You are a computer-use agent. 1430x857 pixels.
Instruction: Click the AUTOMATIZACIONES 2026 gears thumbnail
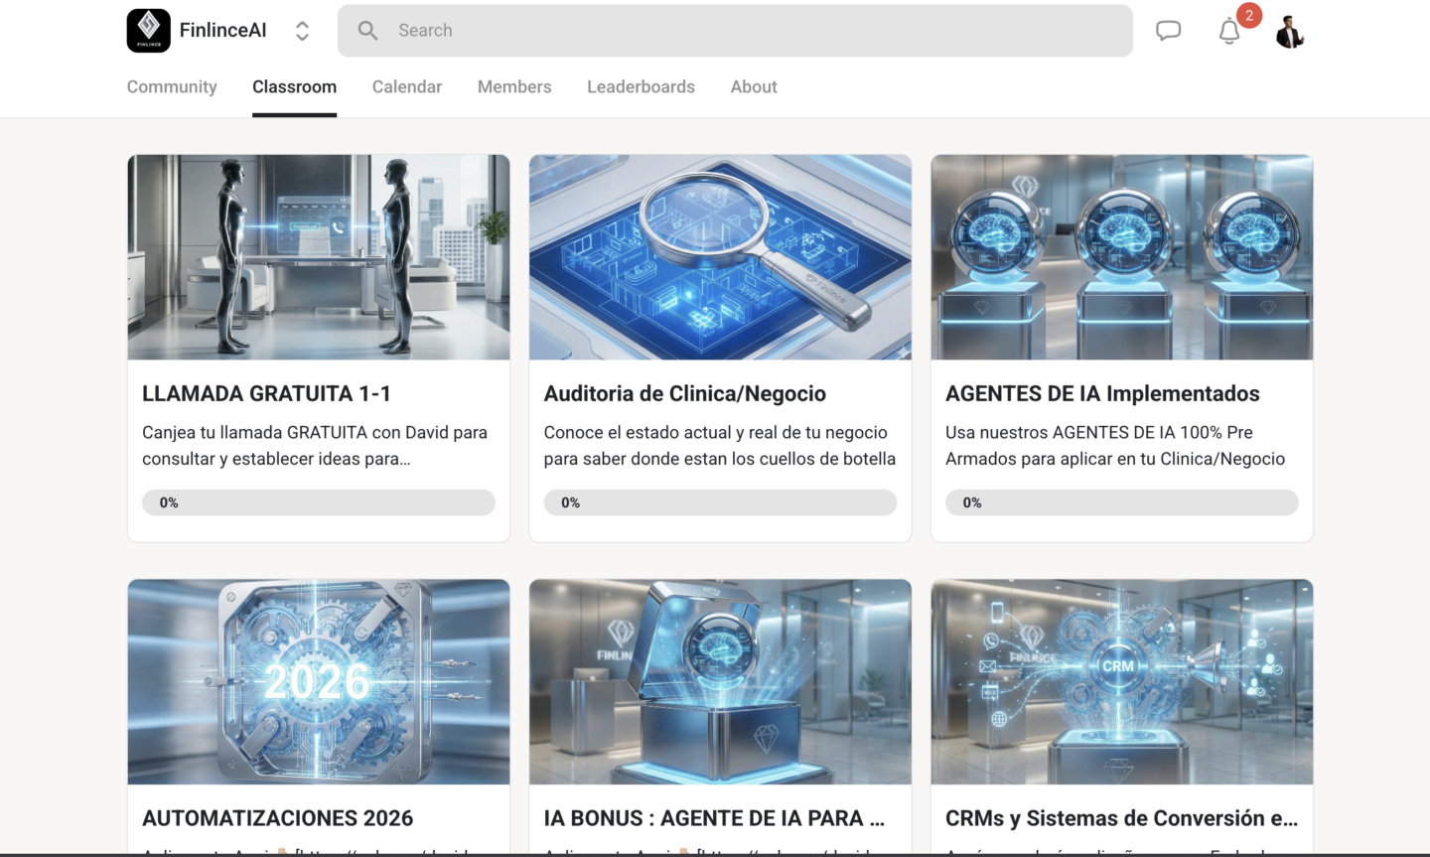(x=319, y=682)
